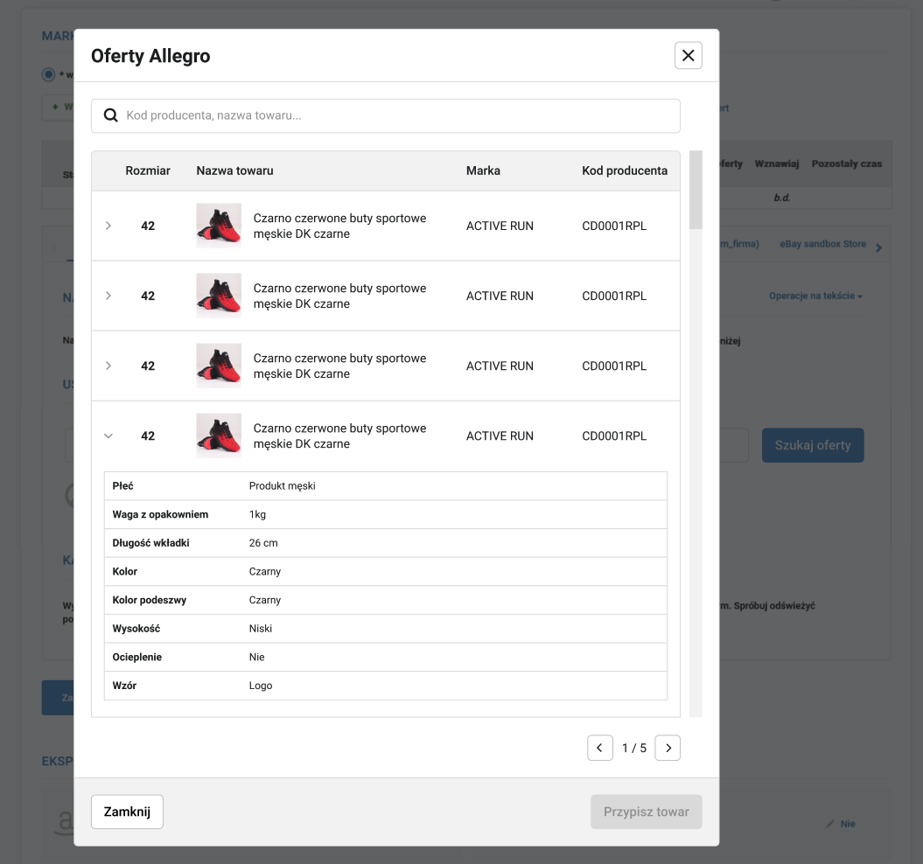Expand the third product row chevron

pyautogui.click(x=108, y=366)
